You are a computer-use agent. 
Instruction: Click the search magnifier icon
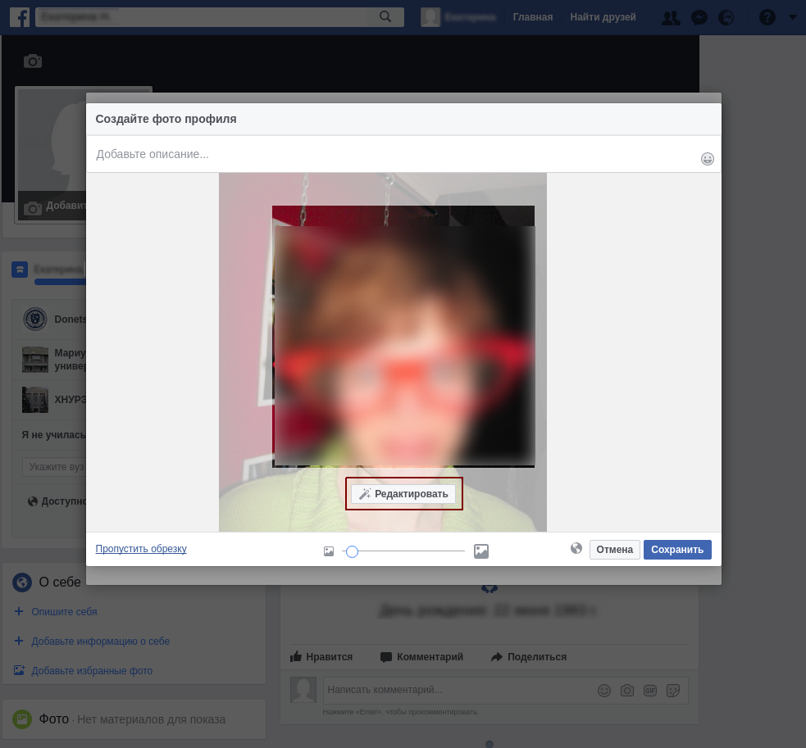pos(385,16)
